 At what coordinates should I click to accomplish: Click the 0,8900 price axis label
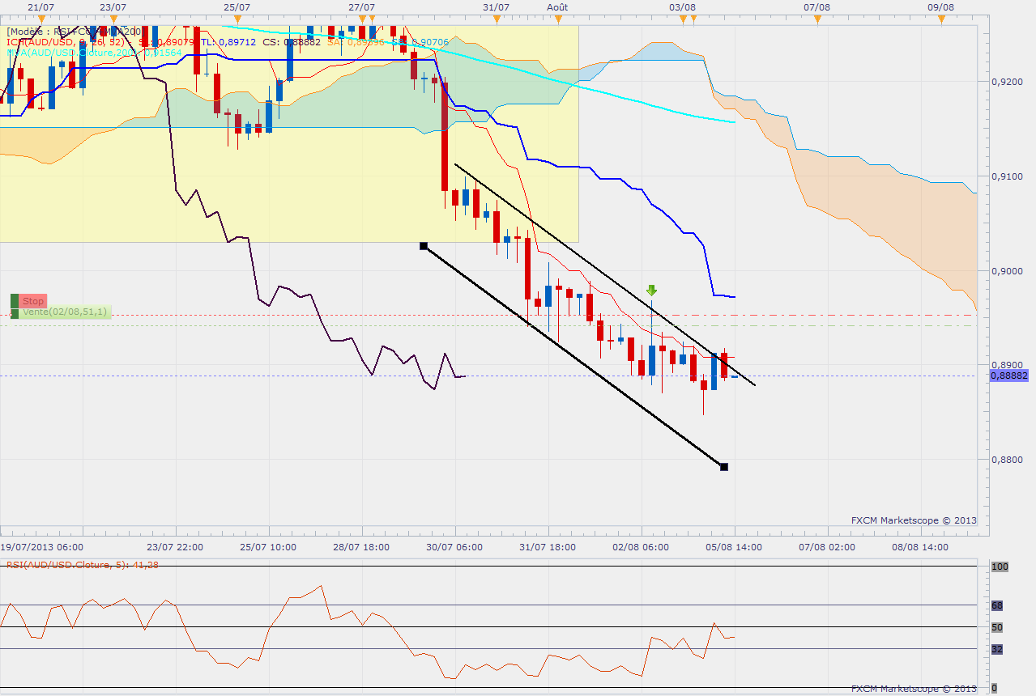click(1006, 366)
